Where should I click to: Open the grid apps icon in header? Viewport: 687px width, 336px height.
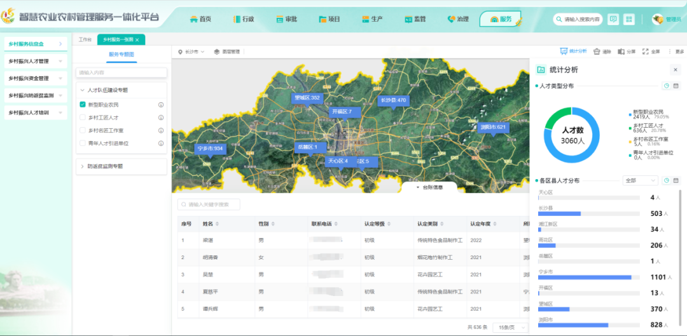[628, 19]
